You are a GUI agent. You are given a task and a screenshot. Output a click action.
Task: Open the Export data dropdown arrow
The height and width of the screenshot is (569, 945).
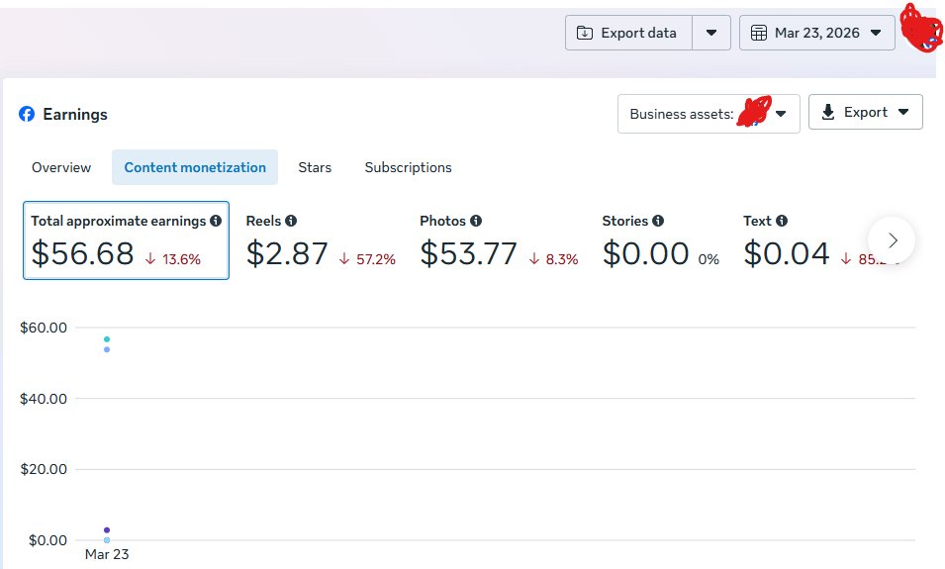coord(711,33)
